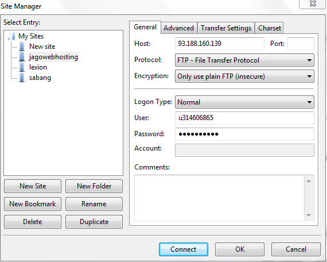Click the New Folder button

coord(94,186)
